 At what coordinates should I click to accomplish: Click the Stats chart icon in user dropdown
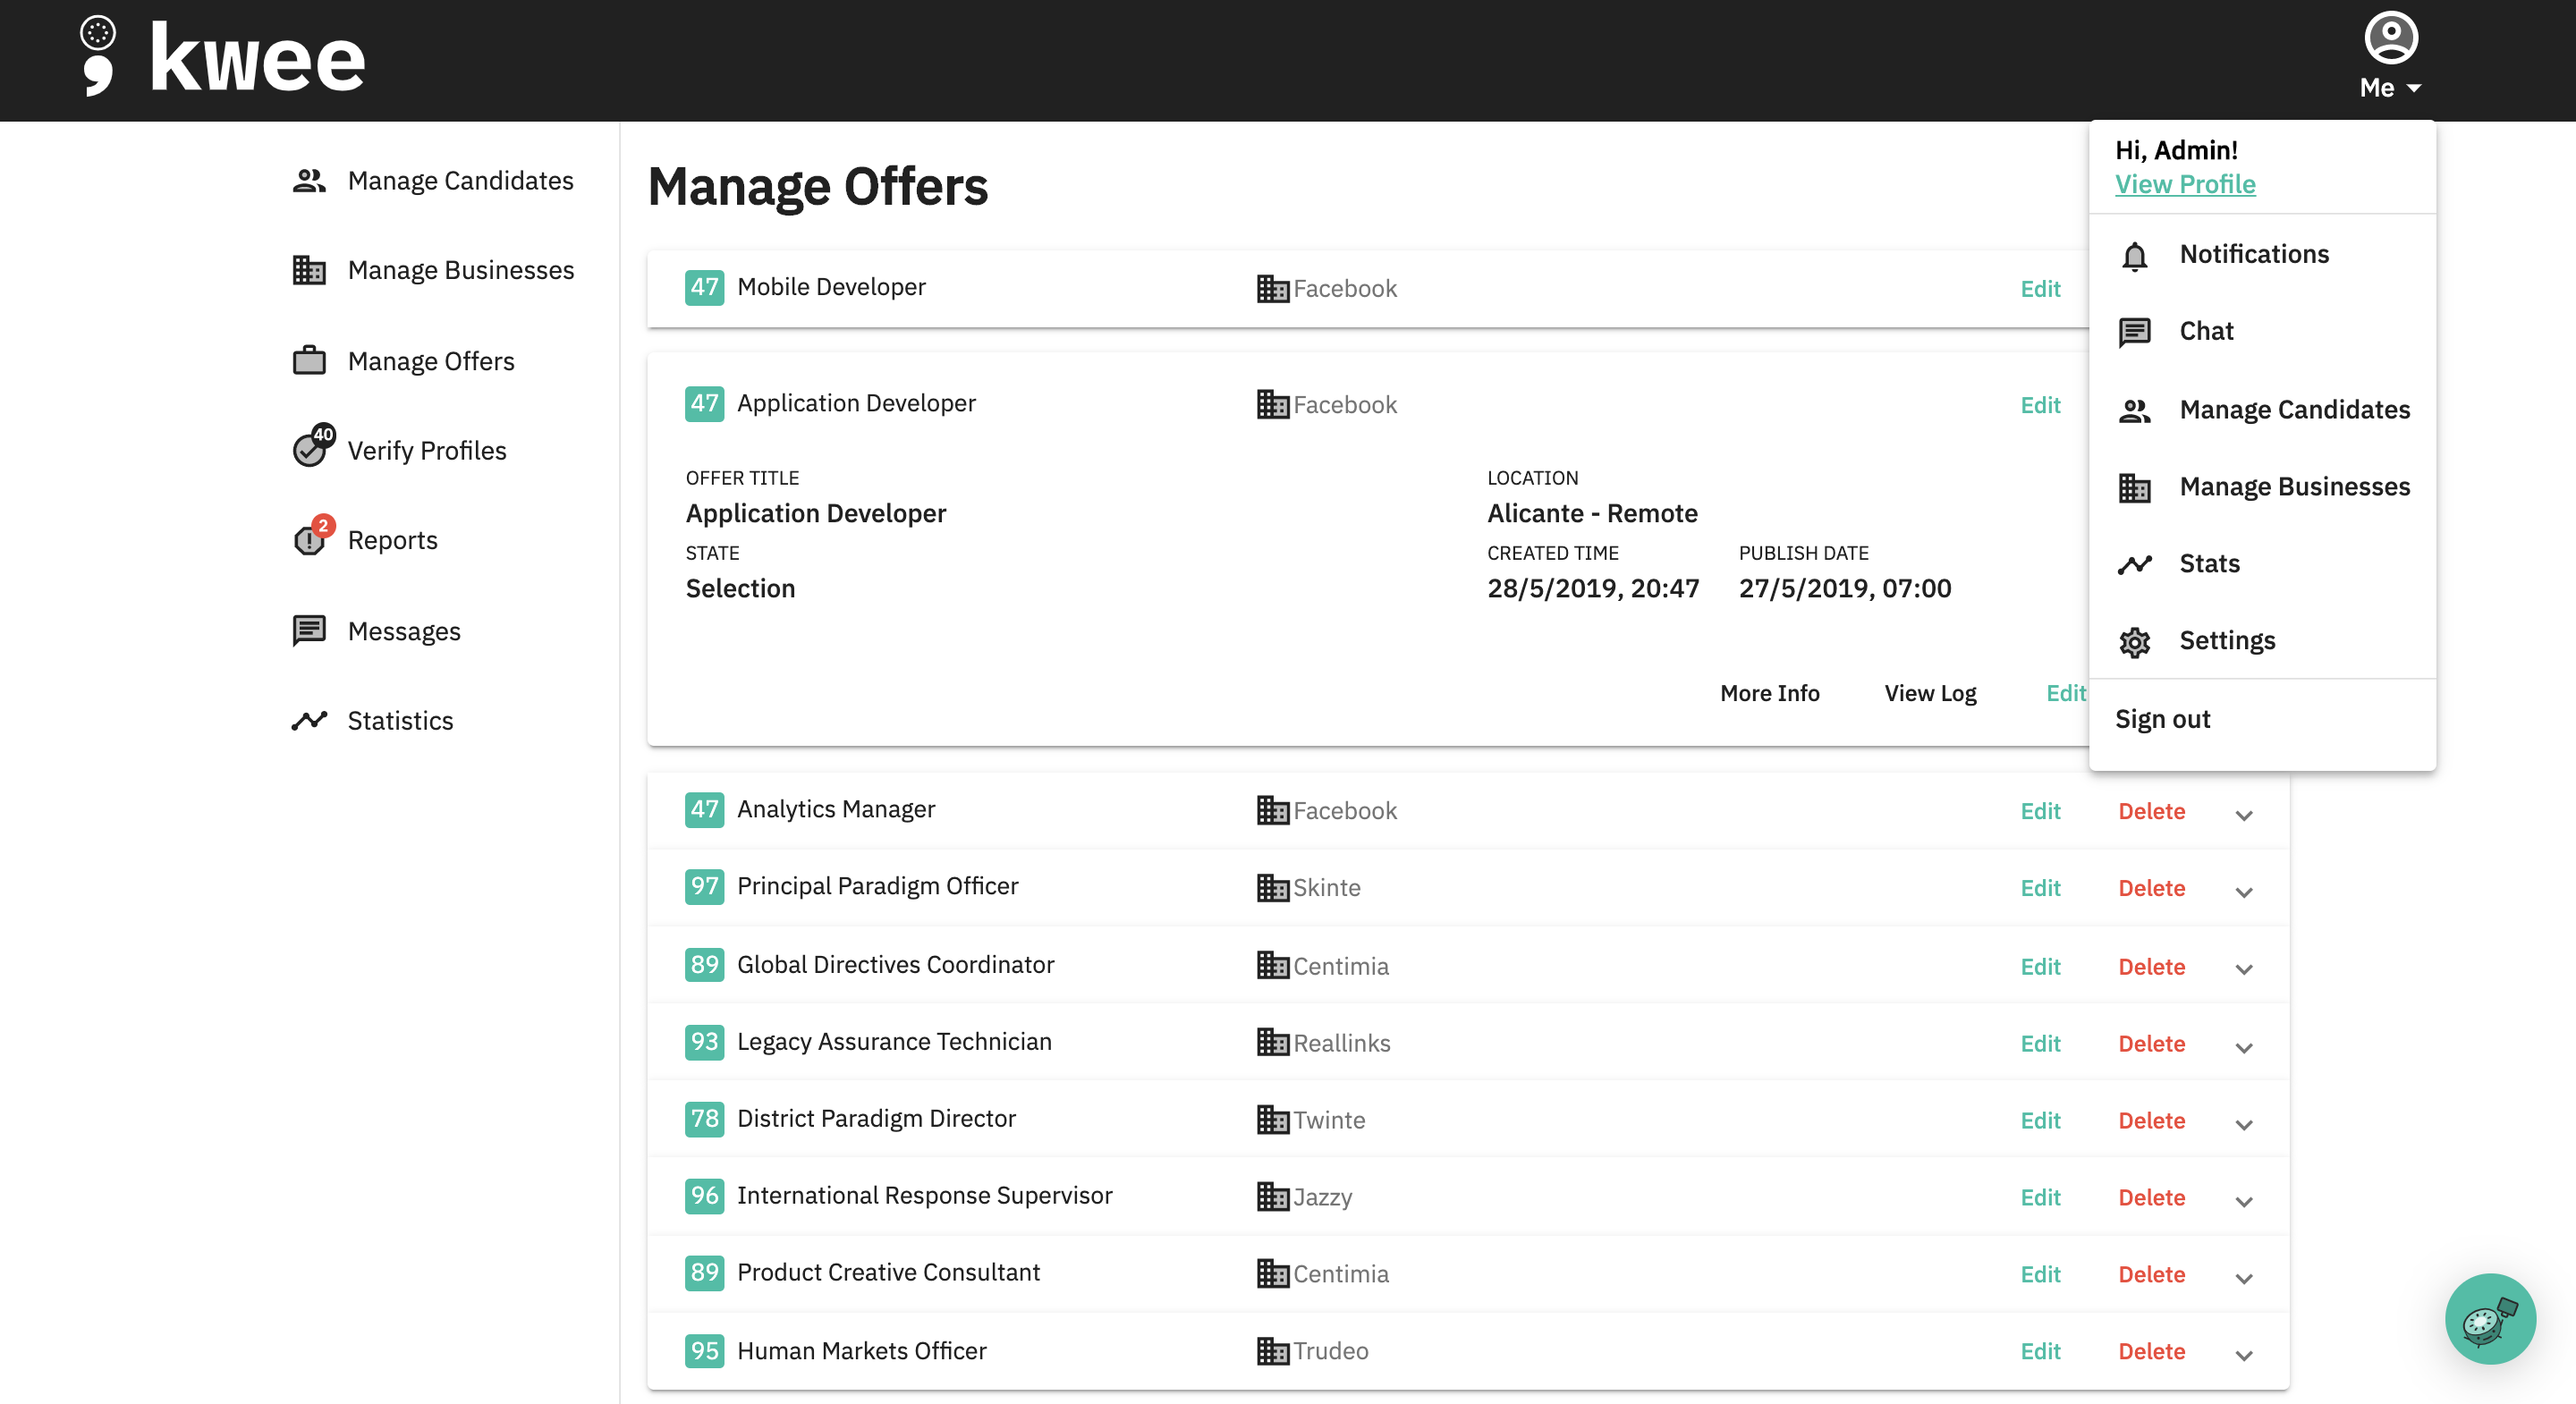pyautogui.click(x=2134, y=564)
